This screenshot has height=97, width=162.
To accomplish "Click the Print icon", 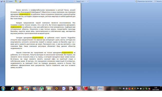I will (4, 1).
